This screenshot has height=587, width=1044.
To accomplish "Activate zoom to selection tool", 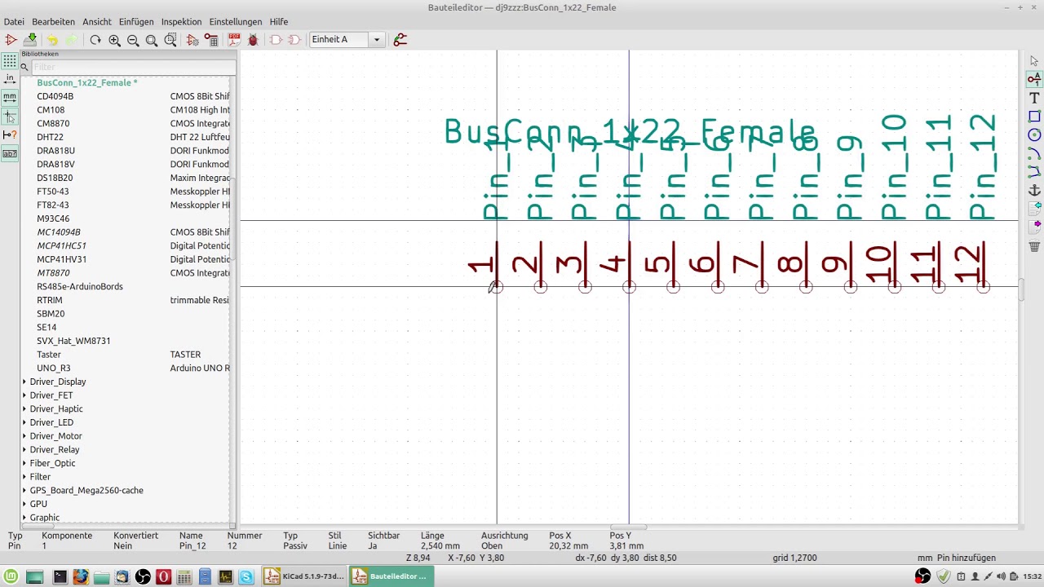I will point(170,39).
